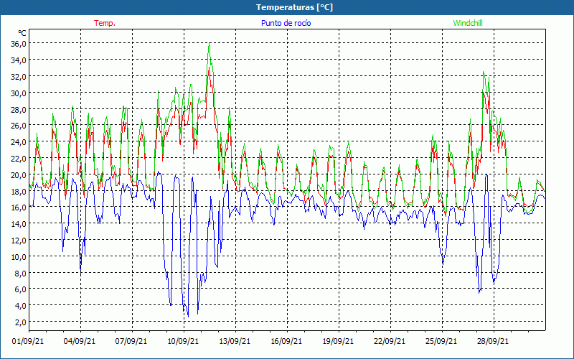574x359 pixels.
Task: Click the 07/09/21 date label
Action: click(x=132, y=342)
